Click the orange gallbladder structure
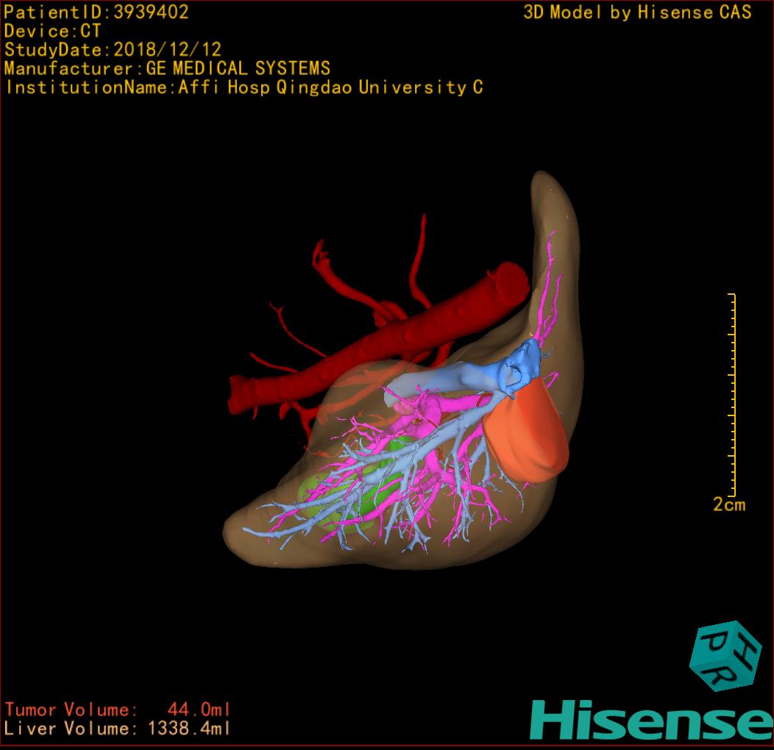 tap(528, 432)
